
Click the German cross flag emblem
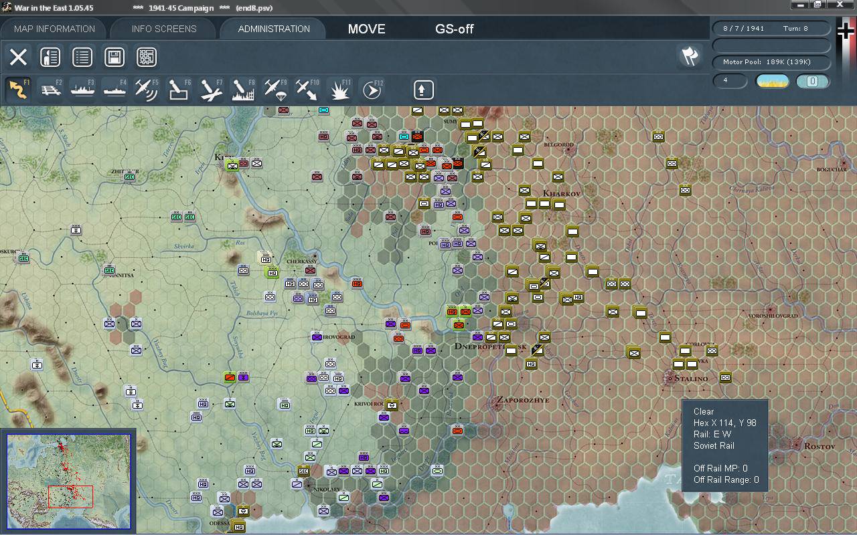846,32
